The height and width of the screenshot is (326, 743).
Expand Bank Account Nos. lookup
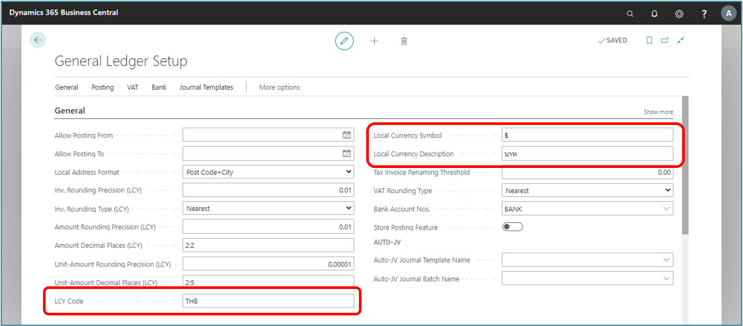667,208
